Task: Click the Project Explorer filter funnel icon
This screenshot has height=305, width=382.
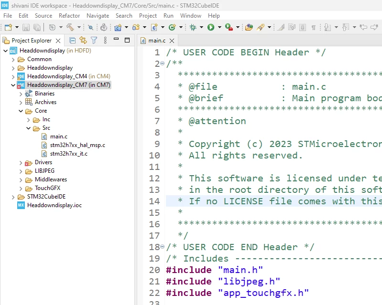Action: (94, 41)
